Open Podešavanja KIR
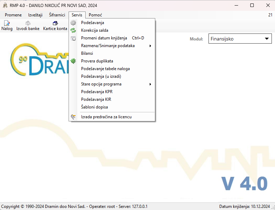The image size is (275, 210). (x=112, y=99)
